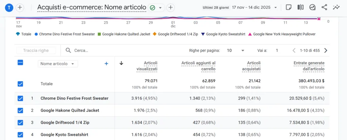Uncheck the Totale row checkbox
This screenshot has width=347, height=140.
tap(20, 84)
